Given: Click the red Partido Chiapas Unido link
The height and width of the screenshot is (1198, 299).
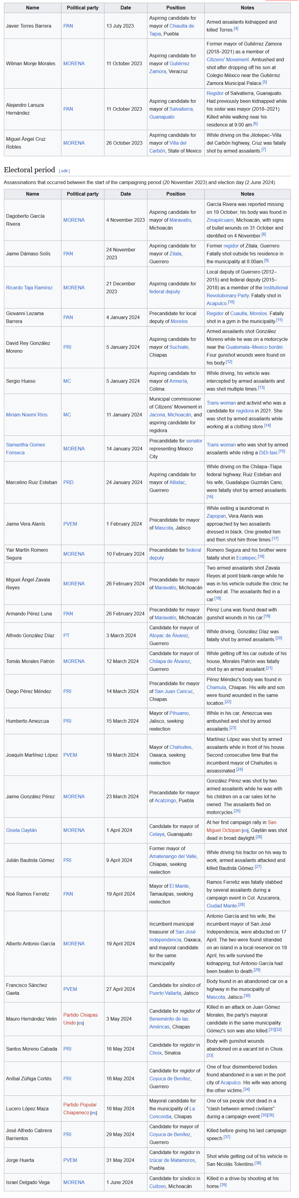Looking at the screenshot, I should 80,1019.
